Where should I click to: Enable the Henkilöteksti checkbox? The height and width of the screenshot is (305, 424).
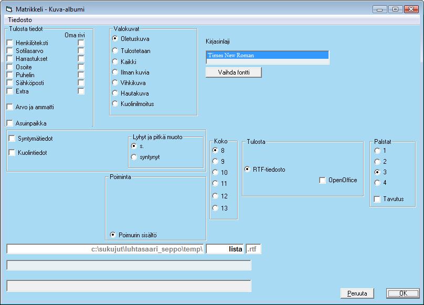click(10, 43)
